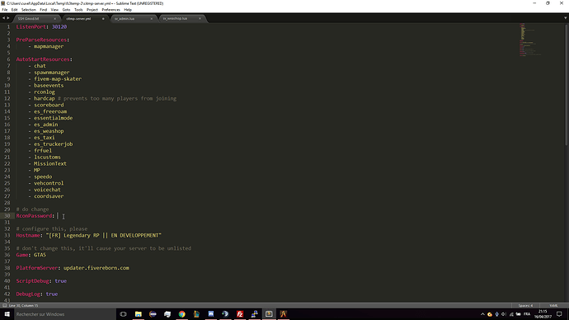This screenshot has height=320, width=569.
Task: Open the Goto menu
Action: coord(67,10)
